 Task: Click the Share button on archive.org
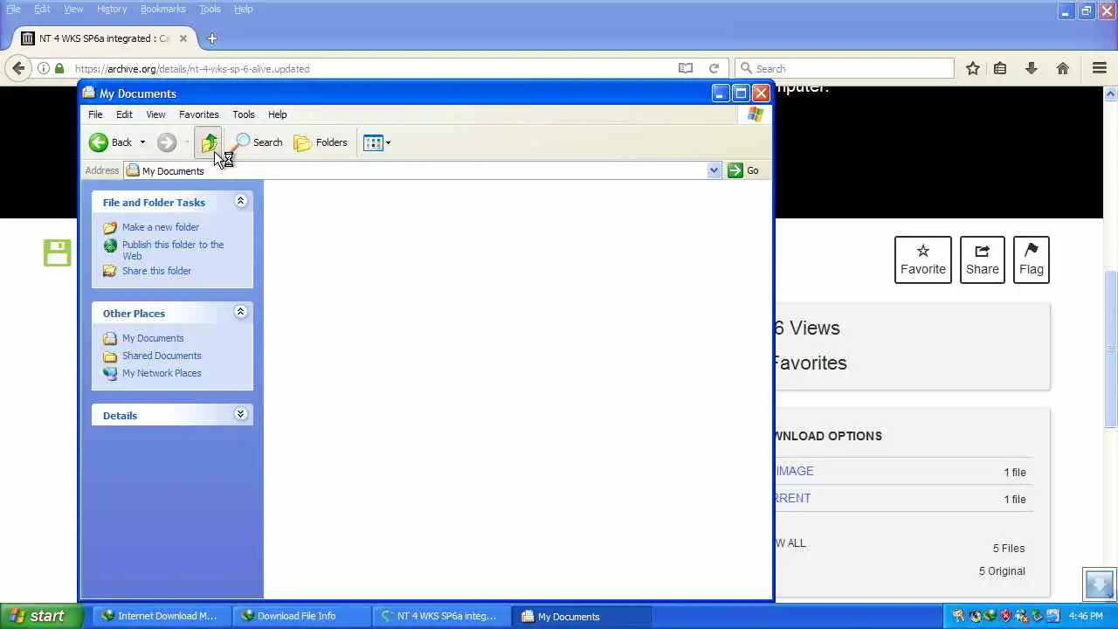click(x=983, y=259)
